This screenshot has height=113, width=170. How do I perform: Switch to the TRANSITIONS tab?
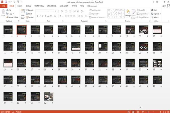[x=39, y=6]
